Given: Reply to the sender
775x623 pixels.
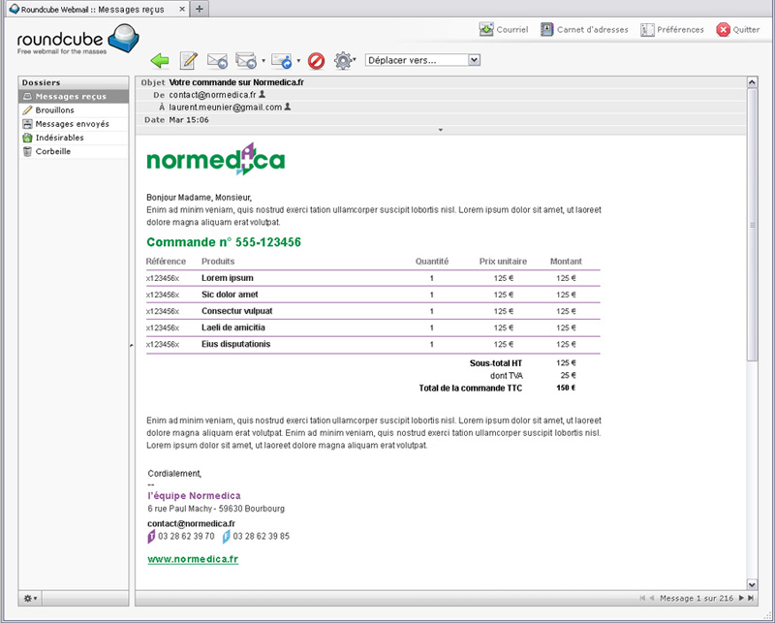Looking at the screenshot, I should pos(217,61).
